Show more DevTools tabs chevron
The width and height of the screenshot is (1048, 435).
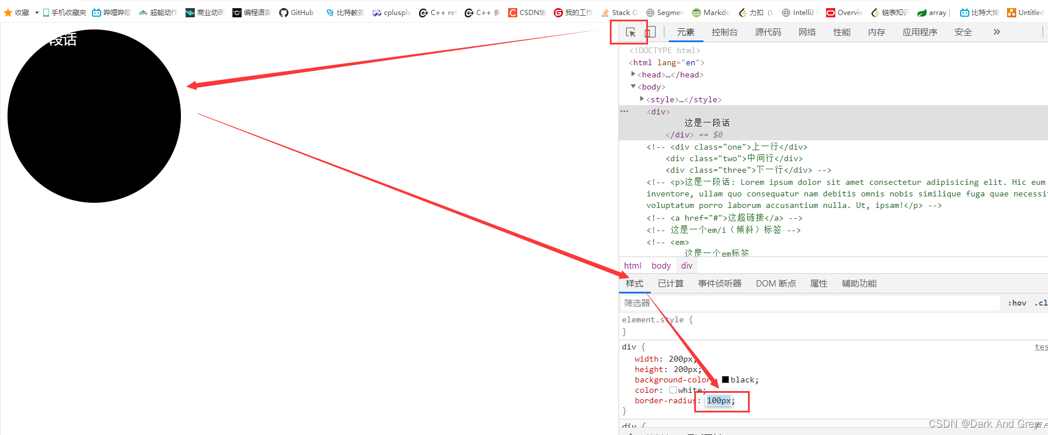(997, 32)
